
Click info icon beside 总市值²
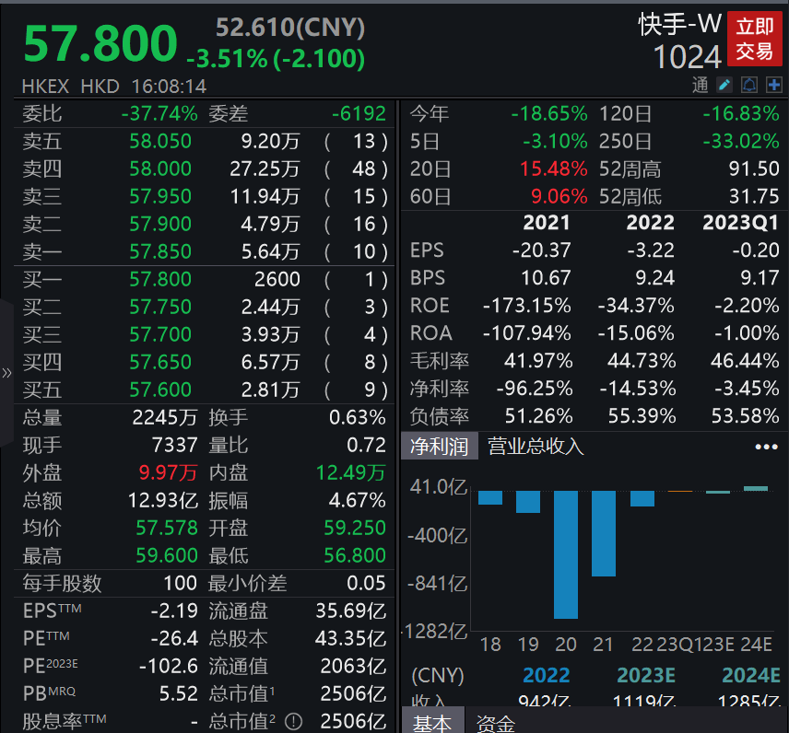[293, 721]
